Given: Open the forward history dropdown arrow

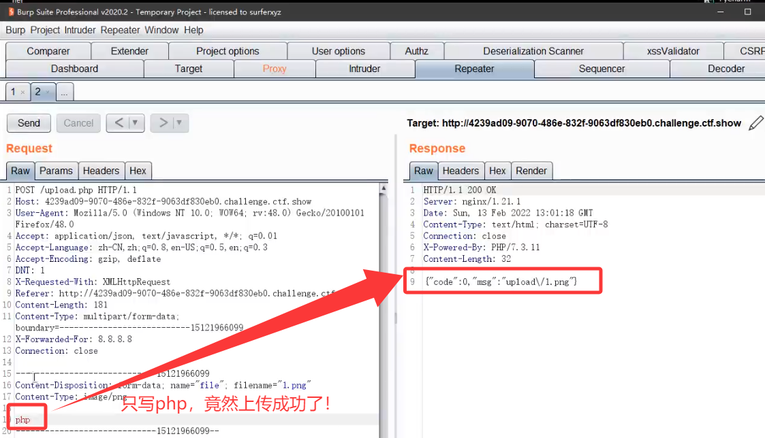Looking at the screenshot, I should [180, 123].
